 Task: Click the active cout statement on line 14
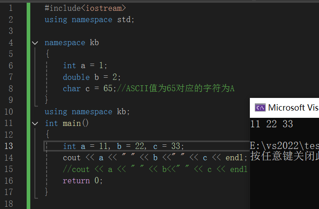(x=155, y=158)
